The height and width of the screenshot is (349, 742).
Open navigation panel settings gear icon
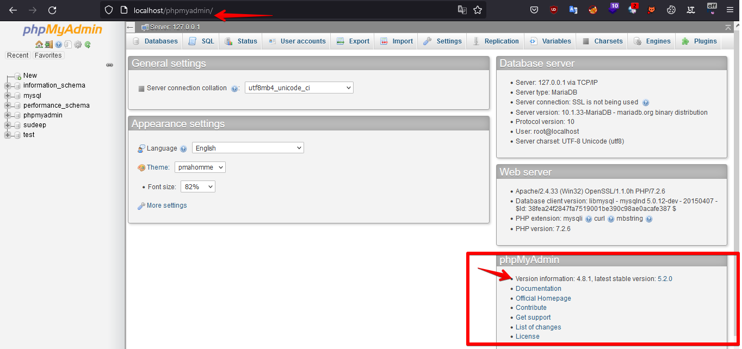77,45
